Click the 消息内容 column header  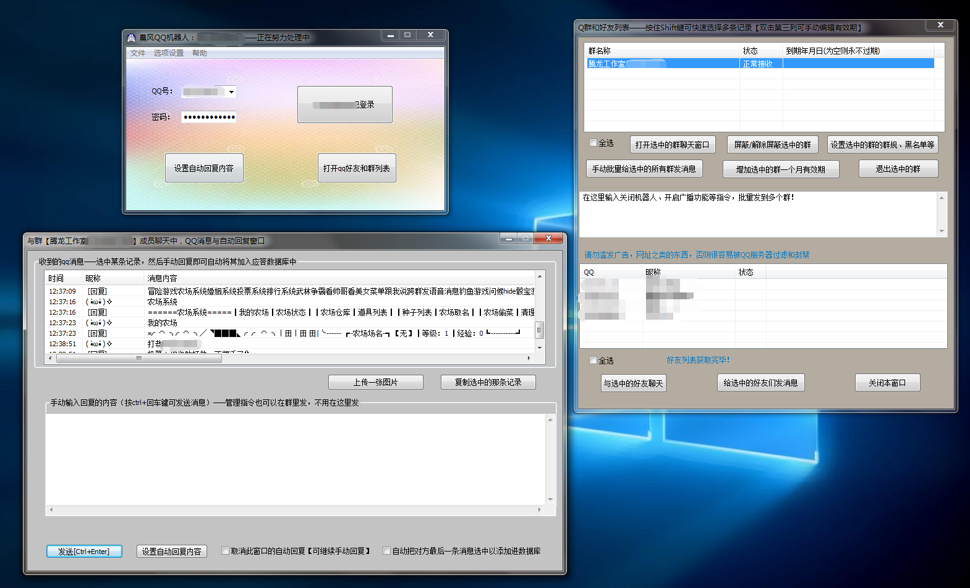coord(339,278)
